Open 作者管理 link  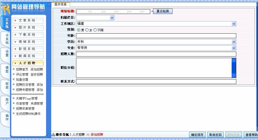(22, 104)
